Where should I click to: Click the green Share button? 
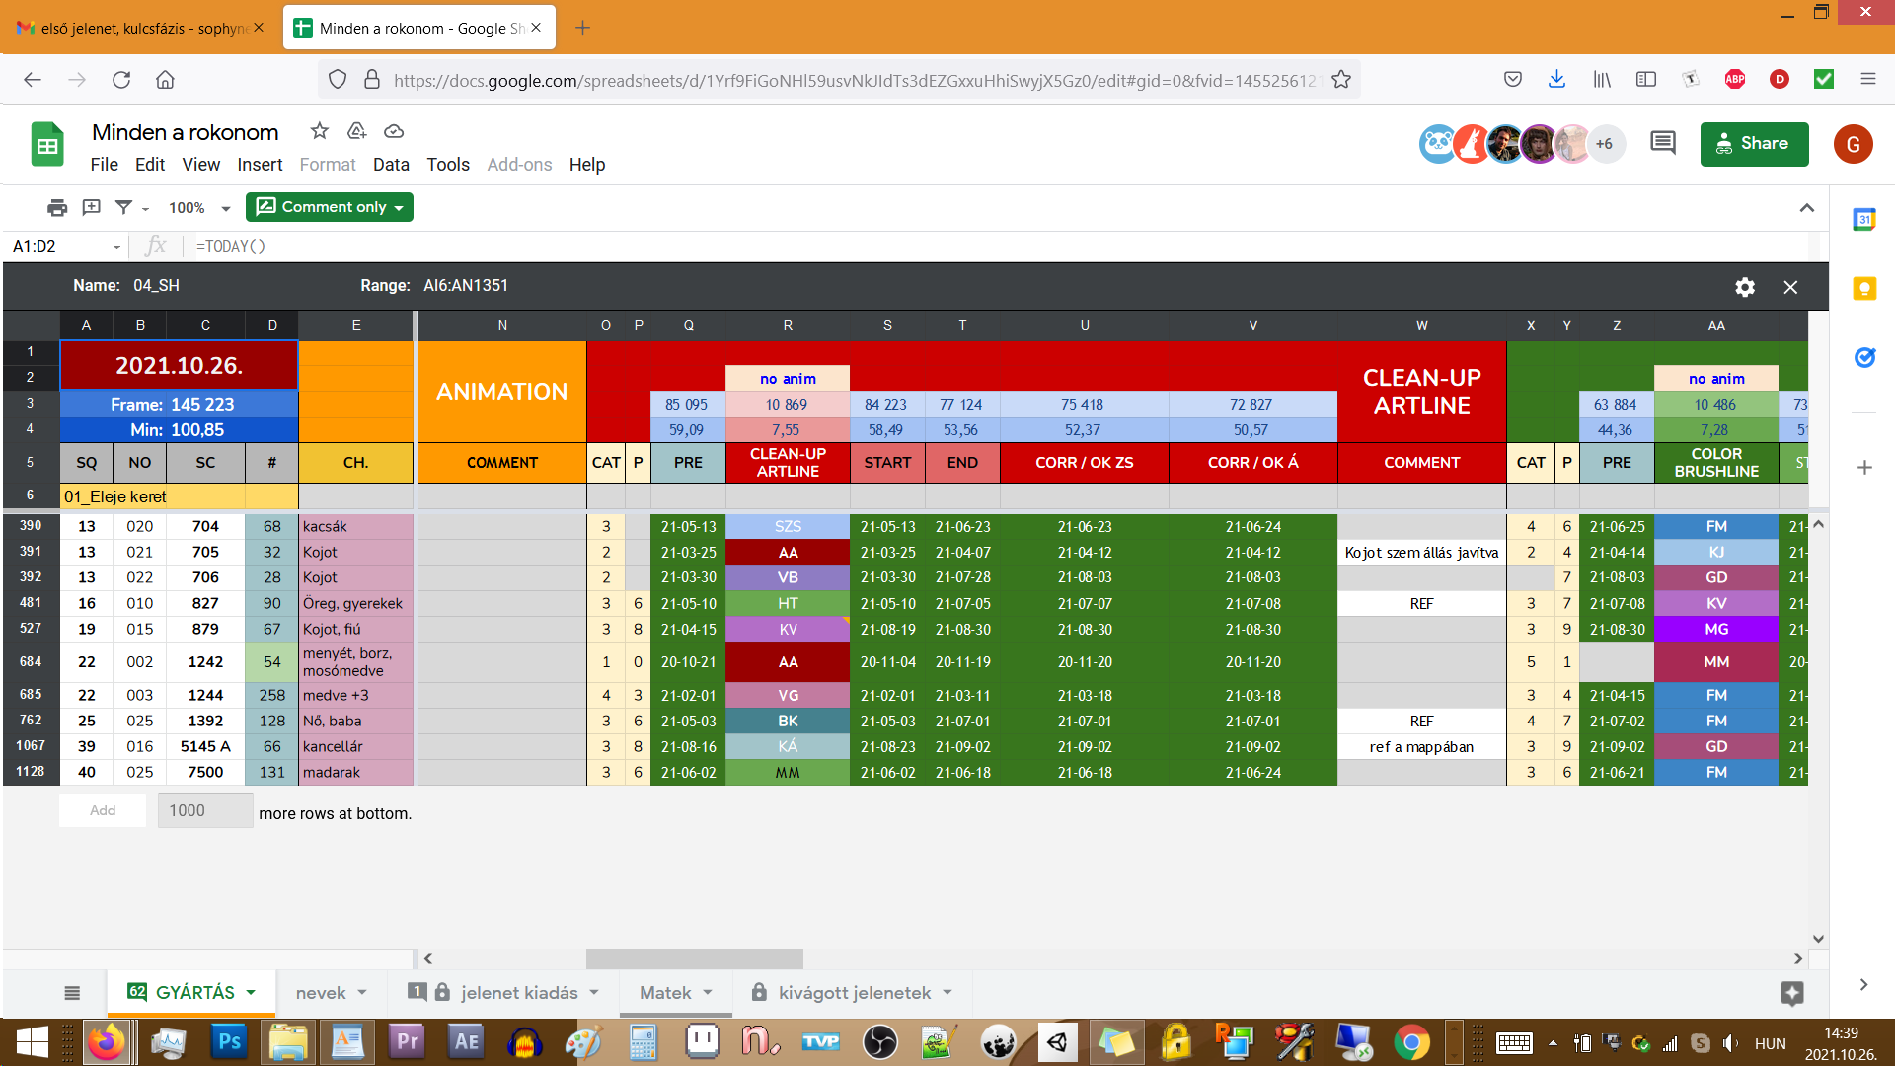(1755, 144)
